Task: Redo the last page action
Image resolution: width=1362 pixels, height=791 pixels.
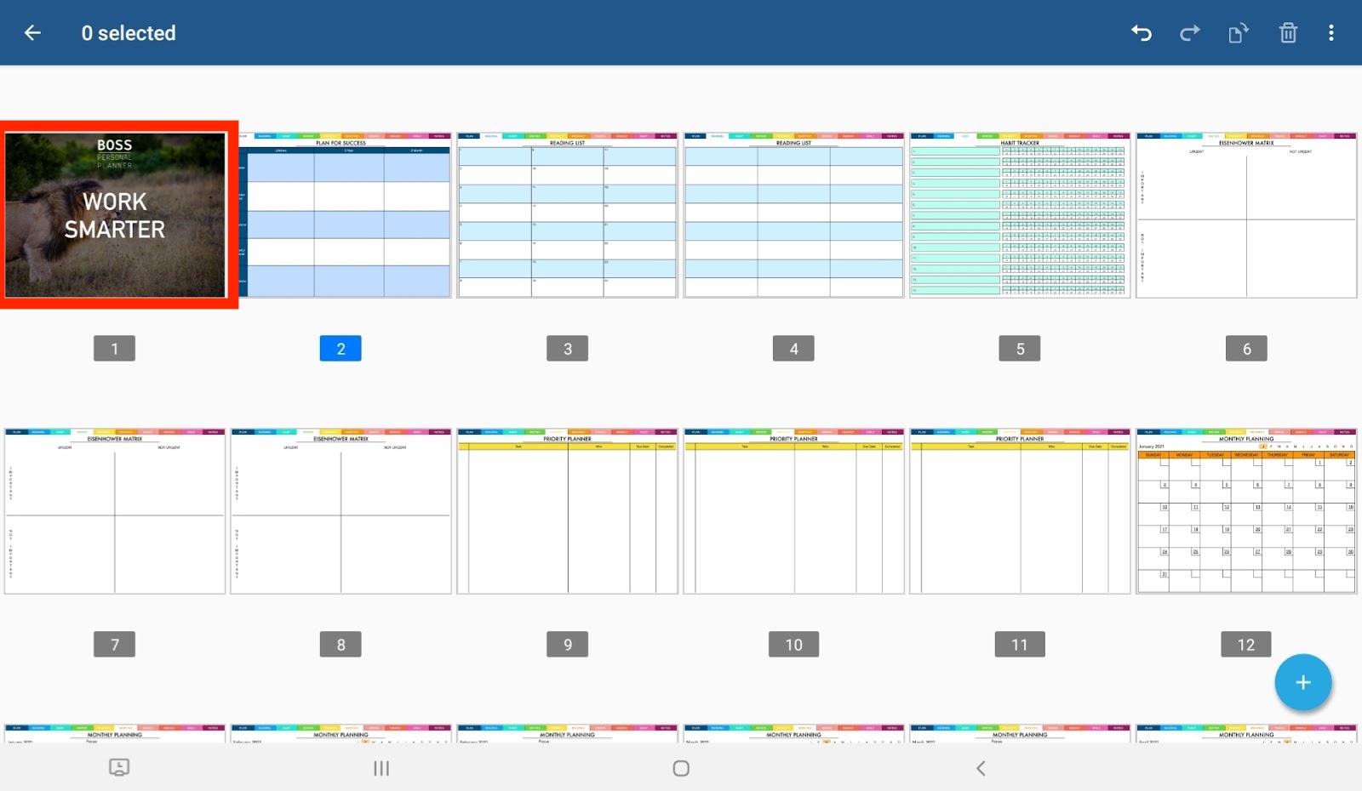Action: pos(1189,33)
